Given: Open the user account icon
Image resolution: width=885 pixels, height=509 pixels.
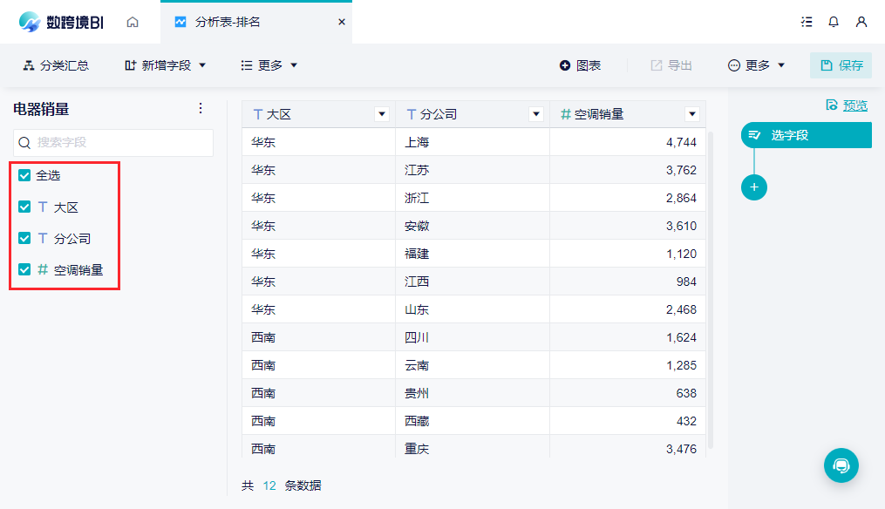Looking at the screenshot, I should coord(861,22).
